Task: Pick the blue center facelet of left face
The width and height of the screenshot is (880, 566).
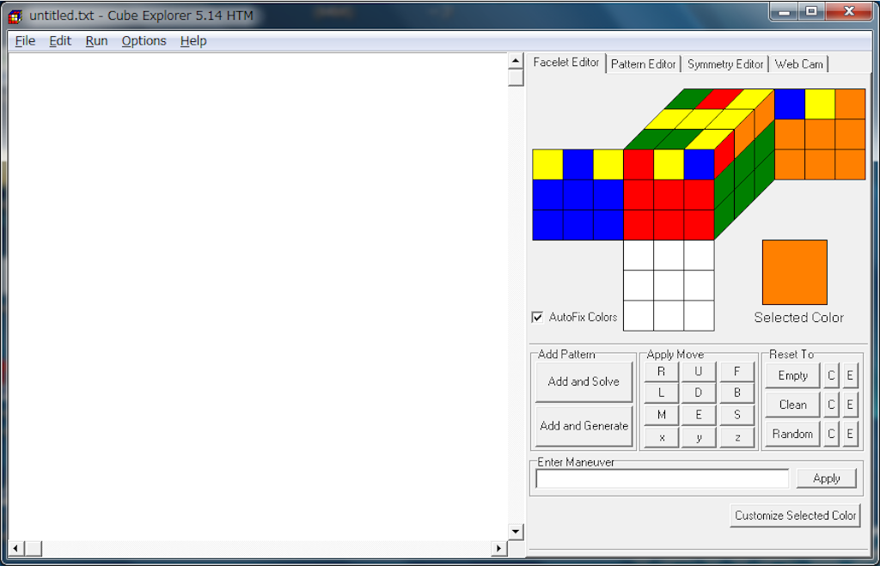Action: (577, 195)
